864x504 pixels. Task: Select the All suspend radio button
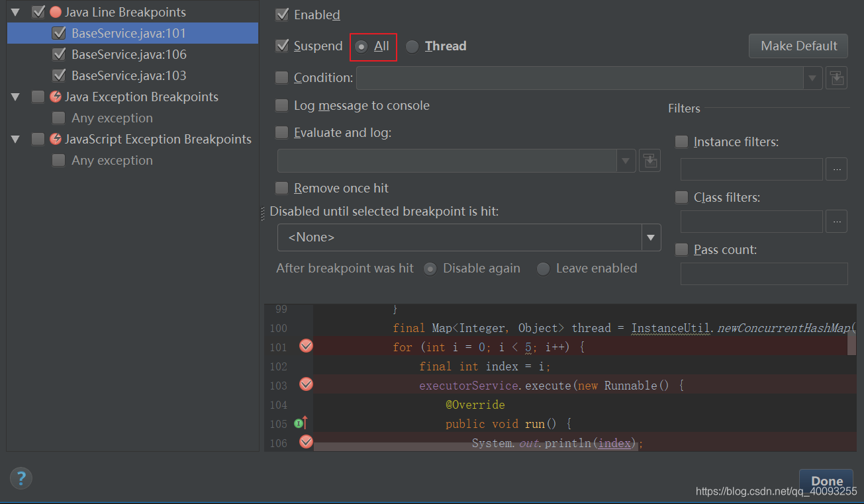[x=361, y=46]
